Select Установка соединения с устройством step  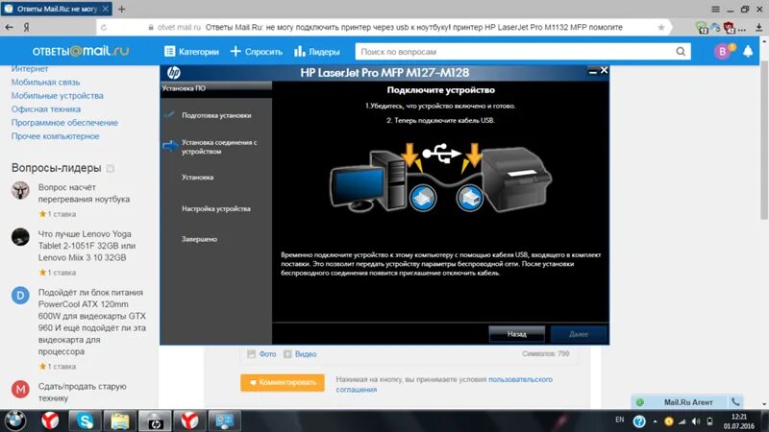219,147
